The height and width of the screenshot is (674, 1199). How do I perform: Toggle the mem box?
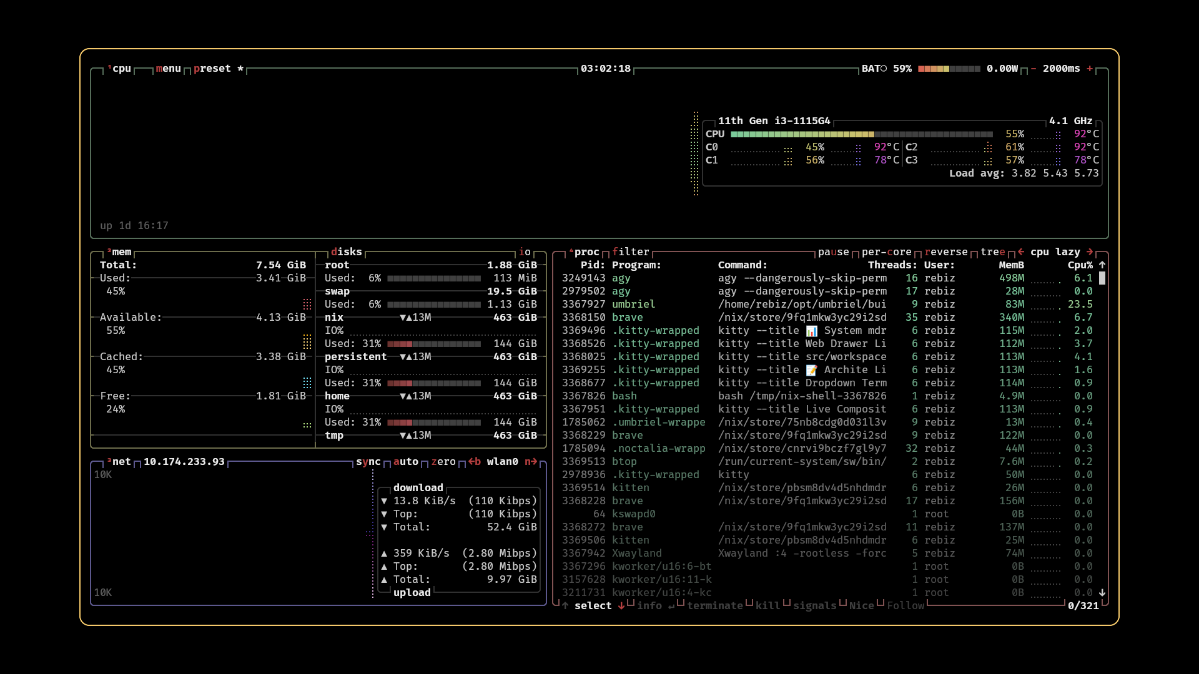point(119,252)
